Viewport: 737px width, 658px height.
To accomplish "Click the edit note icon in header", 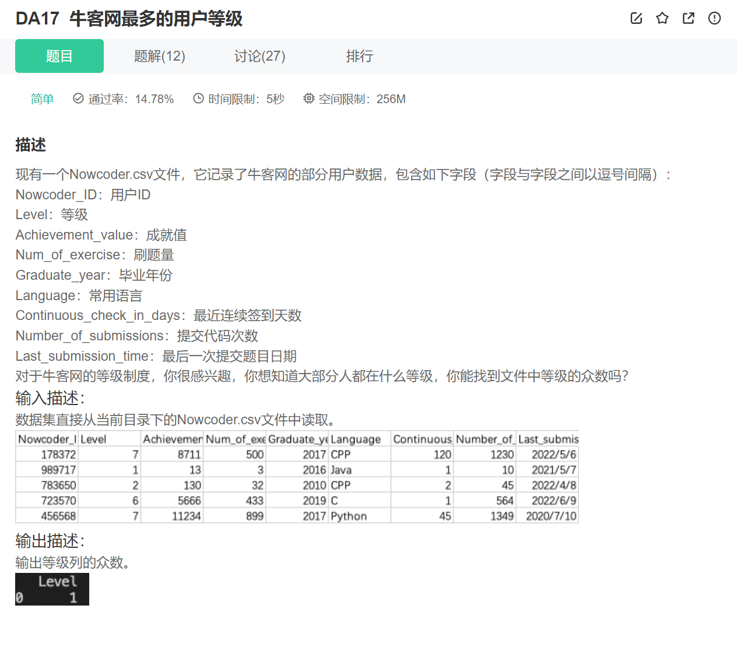I will point(636,18).
